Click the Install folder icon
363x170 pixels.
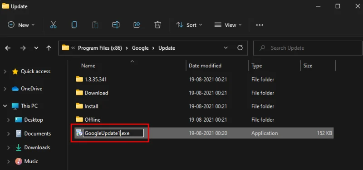coord(79,106)
